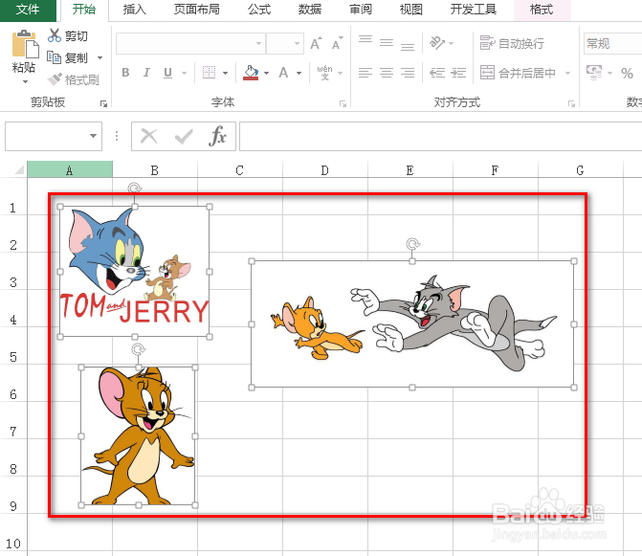Select the Tom and Jerry logo picture
Screen dimensions: 642x556
[135, 272]
